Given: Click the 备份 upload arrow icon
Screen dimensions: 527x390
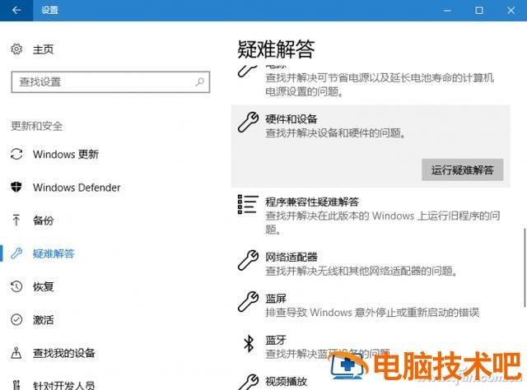Looking at the screenshot, I should click(x=16, y=220).
